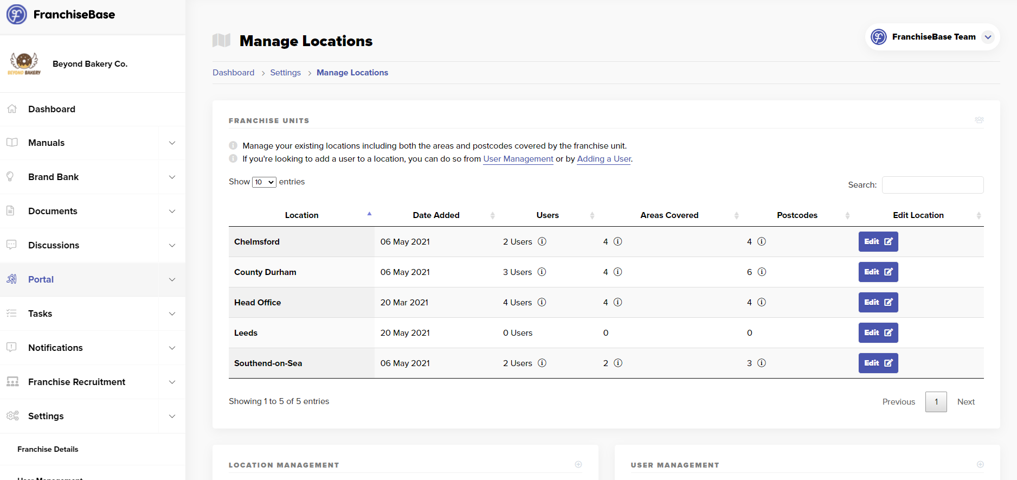Open Franchise Recruitment menu item
The width and height of the screenshot is (1017, 480).
coord(76,382)
